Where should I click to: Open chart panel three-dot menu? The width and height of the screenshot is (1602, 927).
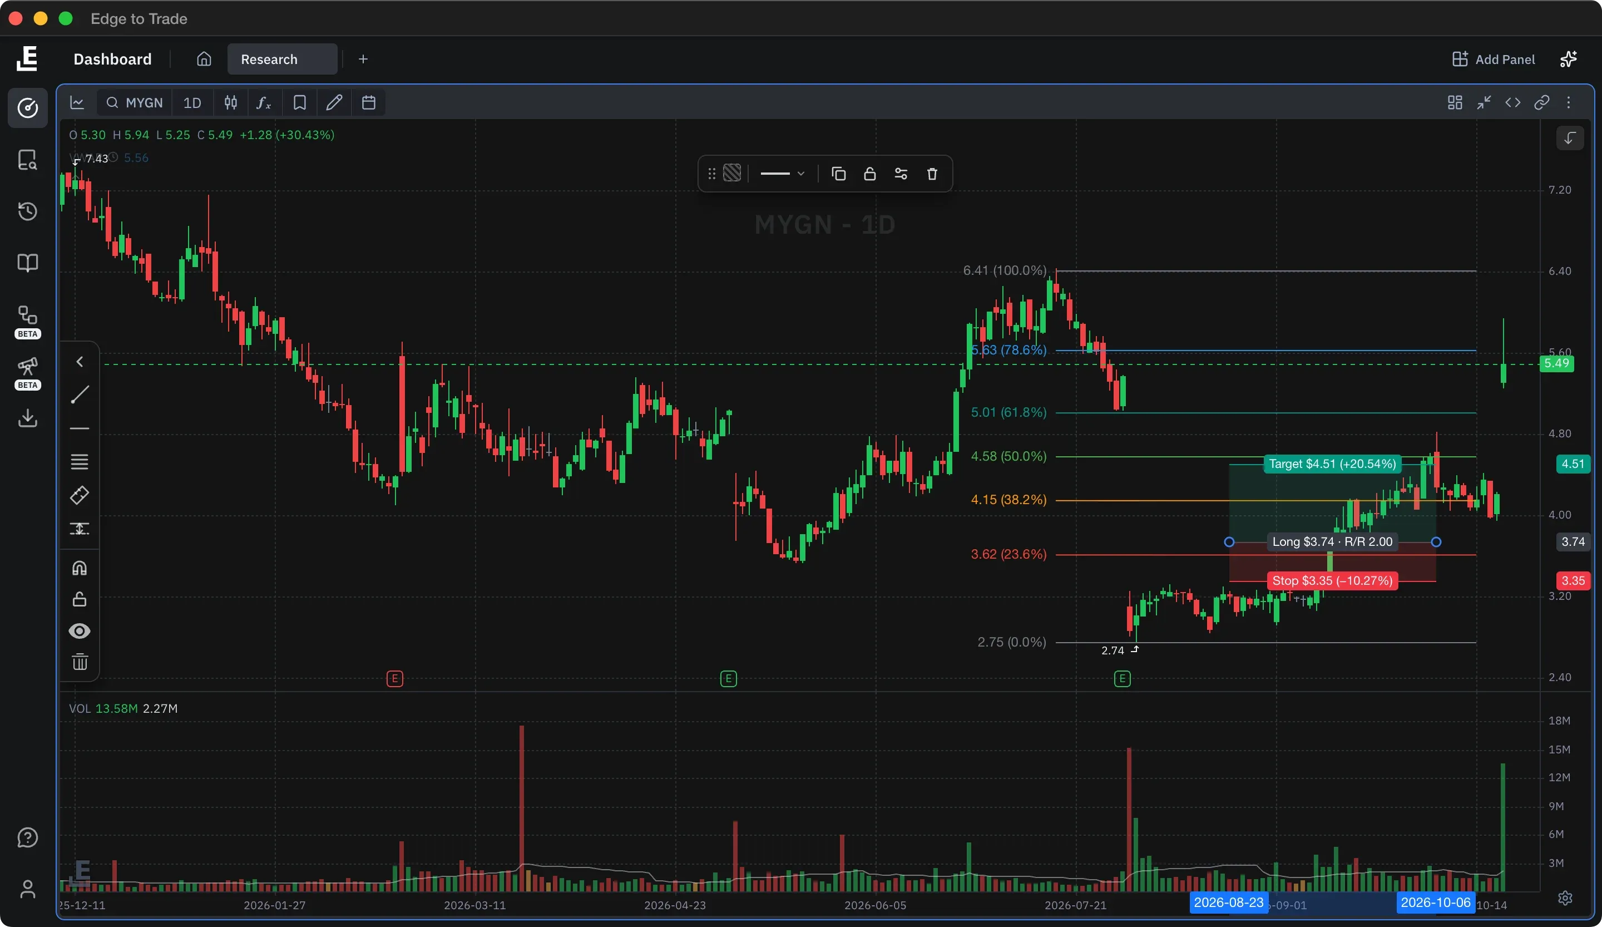click(1569, 102)
